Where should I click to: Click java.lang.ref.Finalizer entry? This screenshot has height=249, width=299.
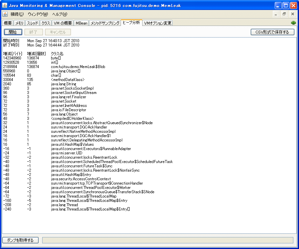click(x=68, y=97)
